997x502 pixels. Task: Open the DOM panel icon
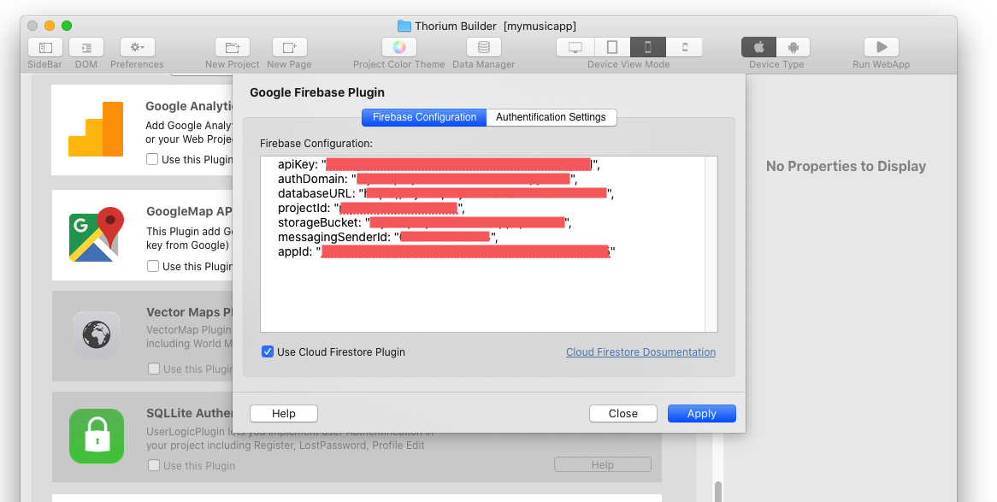coord(86,48)
